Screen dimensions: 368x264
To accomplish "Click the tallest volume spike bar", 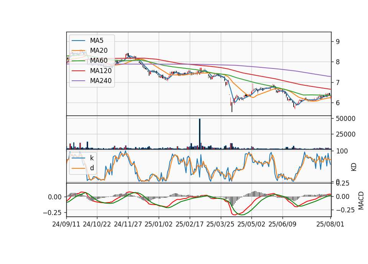I will (200, 134).
